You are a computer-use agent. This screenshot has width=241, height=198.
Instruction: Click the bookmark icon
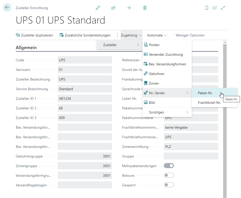[x=207, y=8]
